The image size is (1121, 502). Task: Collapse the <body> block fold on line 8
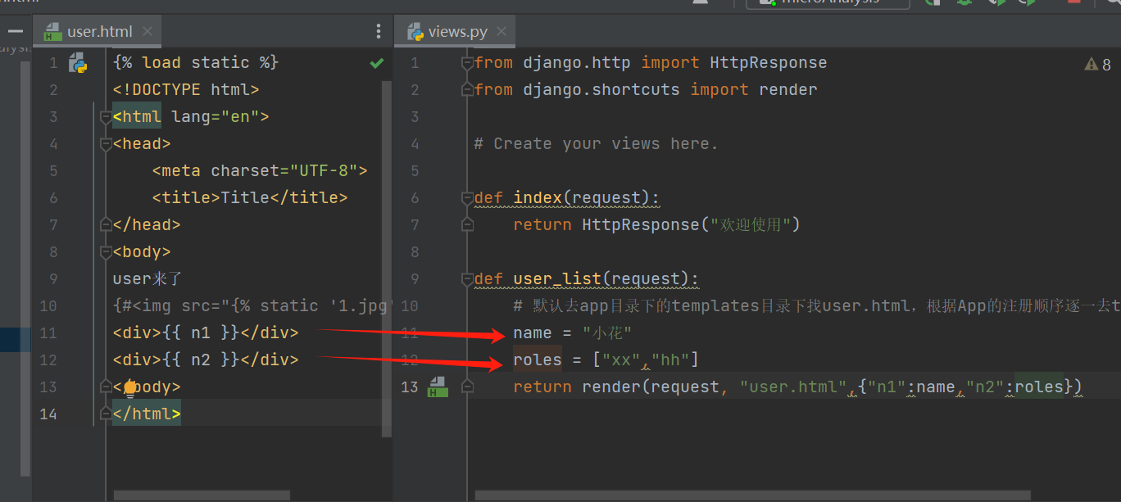(105, 252)
